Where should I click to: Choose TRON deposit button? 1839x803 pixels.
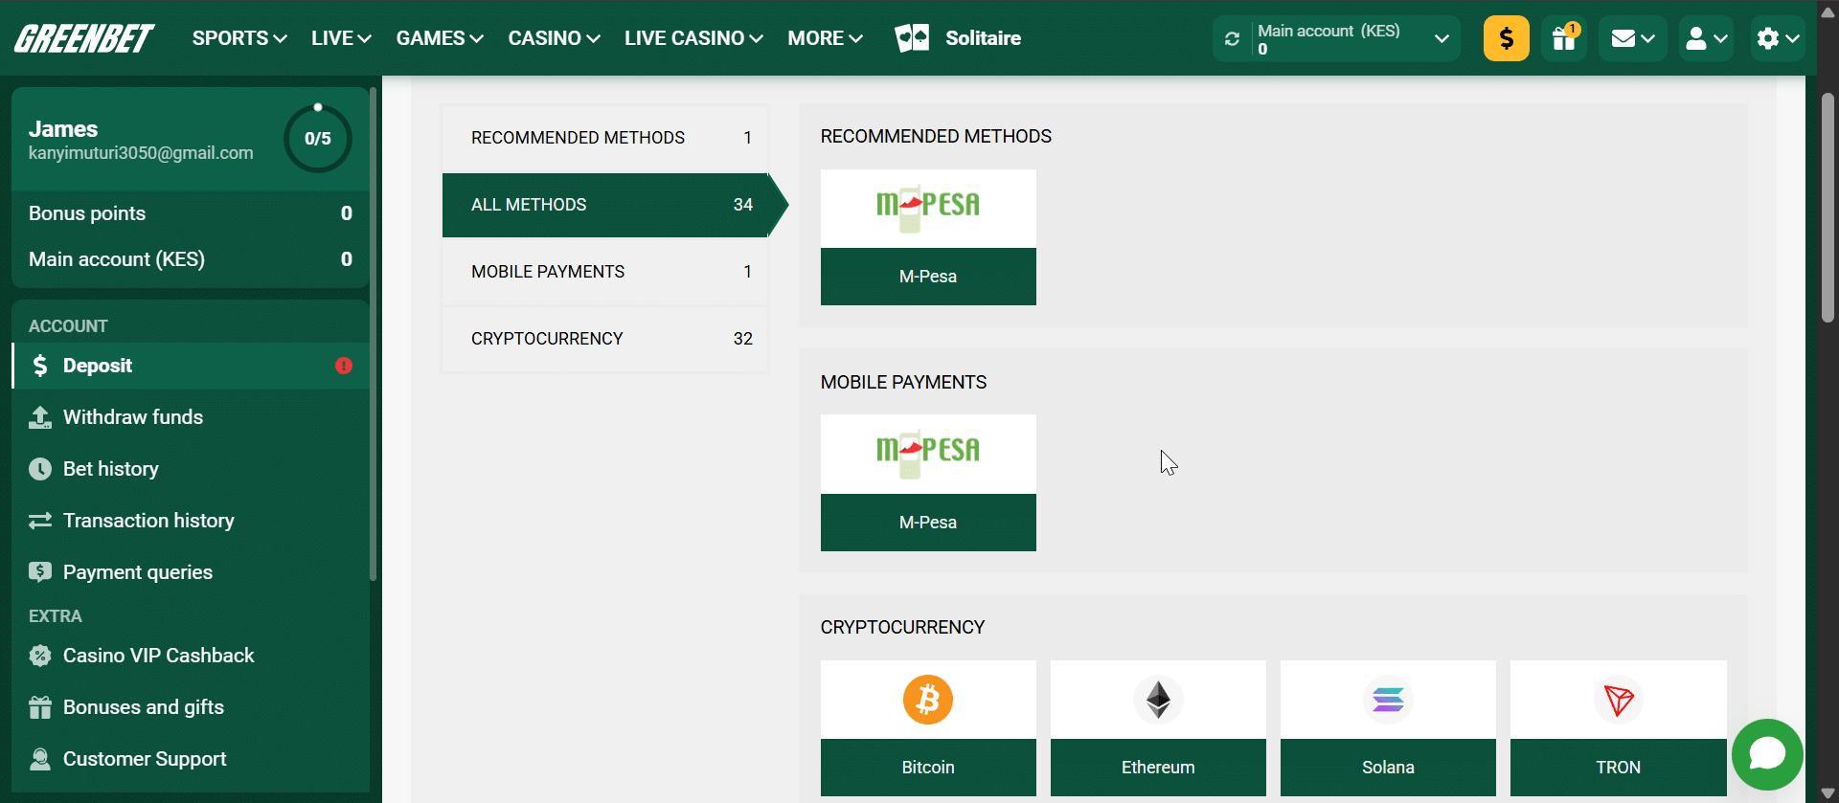[1618, 768]
